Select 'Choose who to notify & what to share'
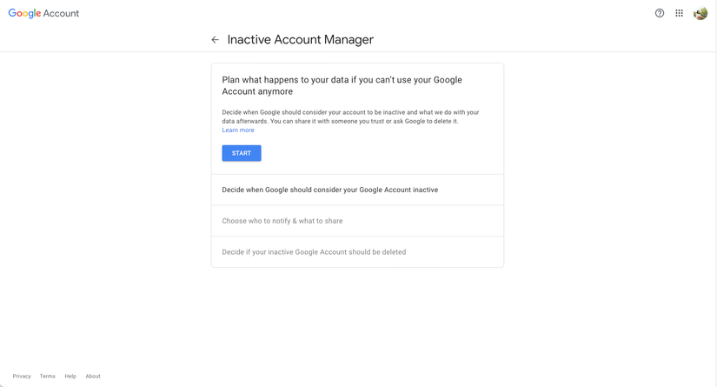Screen dimensions: 717x387 (x=357, y=221)
